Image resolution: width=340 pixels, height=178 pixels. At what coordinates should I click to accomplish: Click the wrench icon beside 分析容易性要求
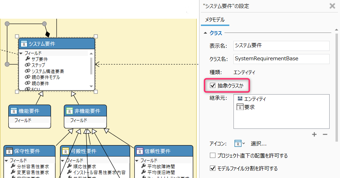click(x=13, y=166)
